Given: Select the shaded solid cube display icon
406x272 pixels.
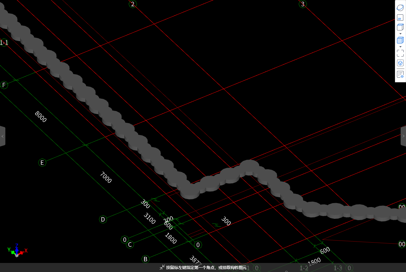Looking at the screenshot, I should pos(400,40).
